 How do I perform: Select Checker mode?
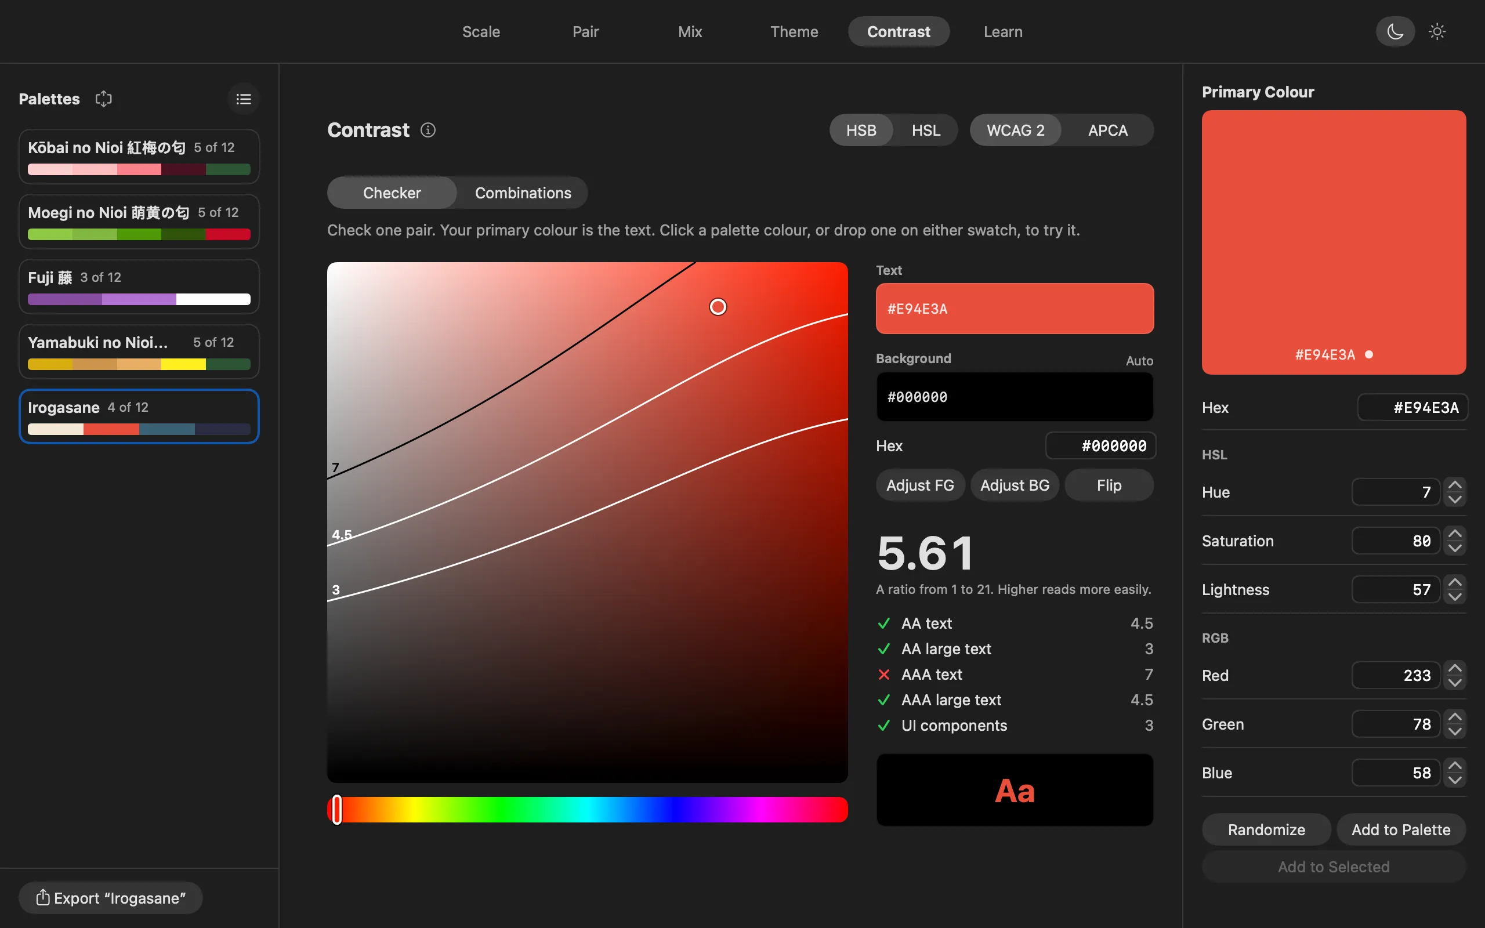(392, 193)
